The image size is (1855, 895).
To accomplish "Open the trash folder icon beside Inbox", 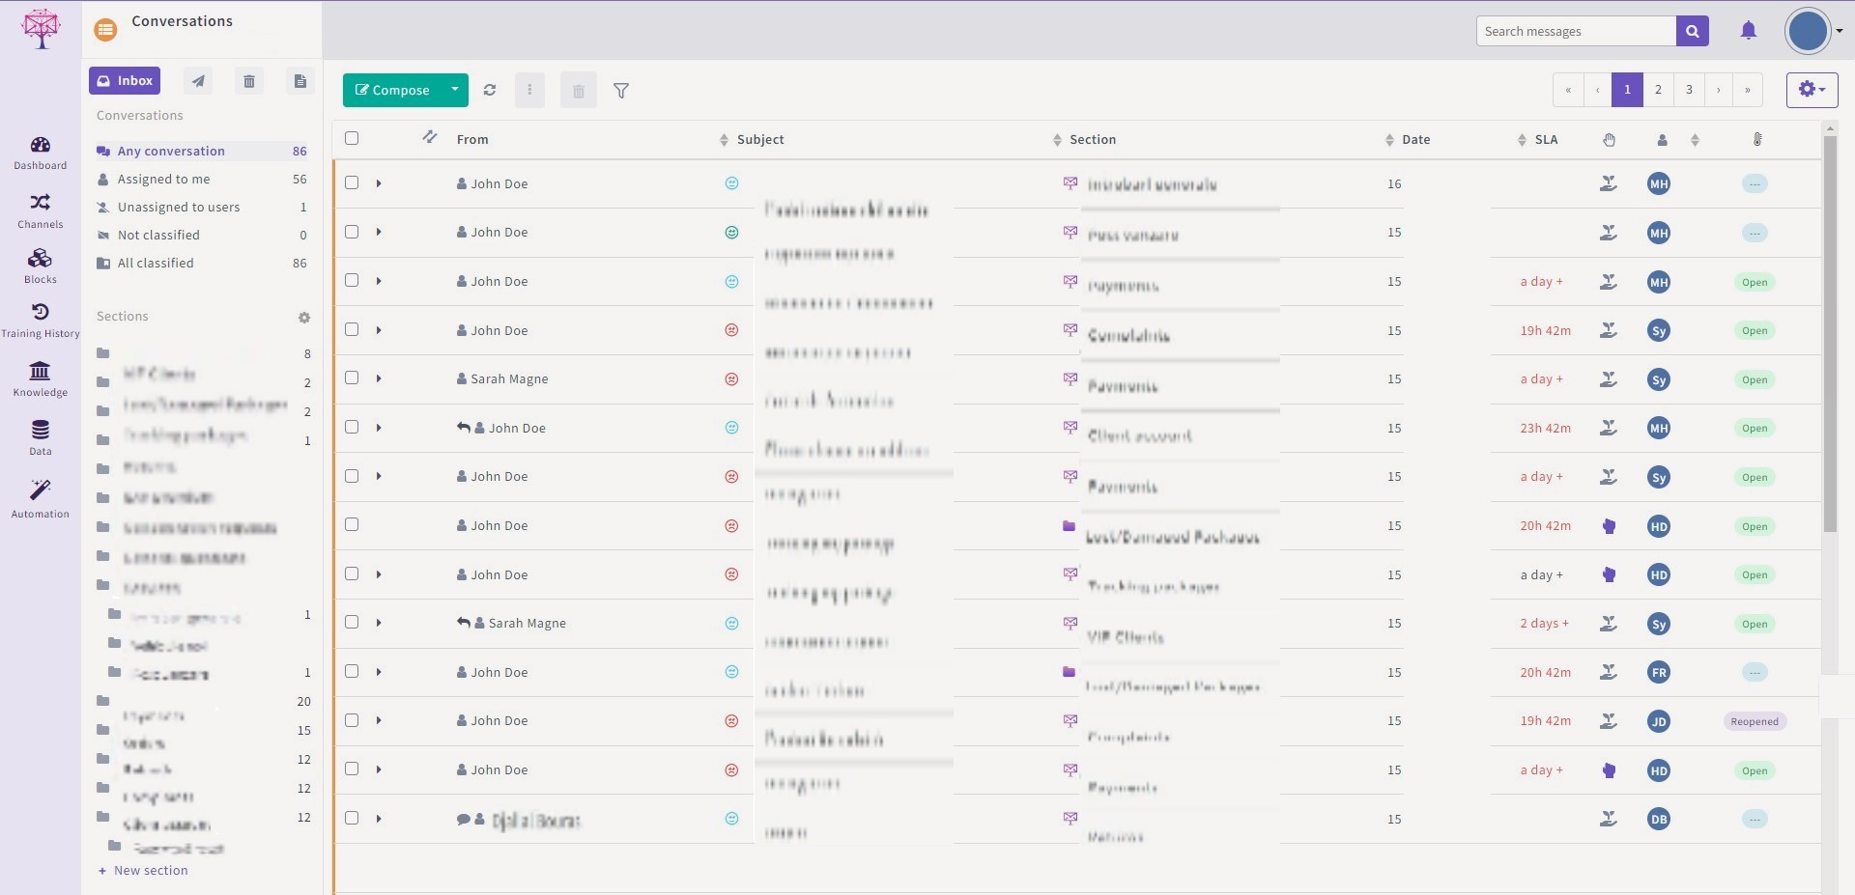I will (249, 81).
